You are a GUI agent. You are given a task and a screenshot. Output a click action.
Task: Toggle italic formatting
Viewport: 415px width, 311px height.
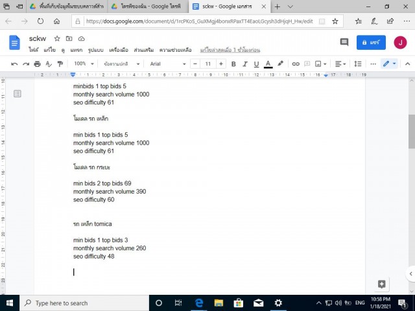pos(245,63)
